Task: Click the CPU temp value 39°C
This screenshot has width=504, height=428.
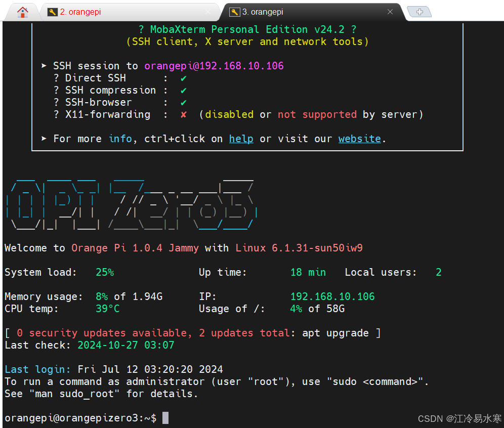Action: [108, 309]
